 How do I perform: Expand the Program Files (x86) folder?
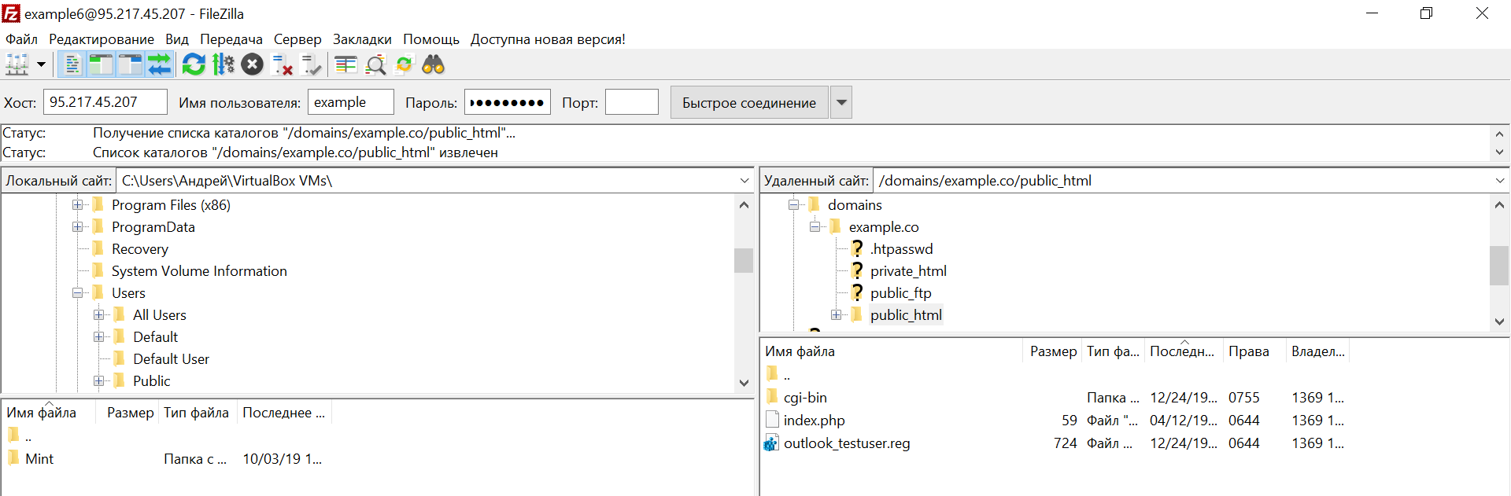click(x=77, y=205)
